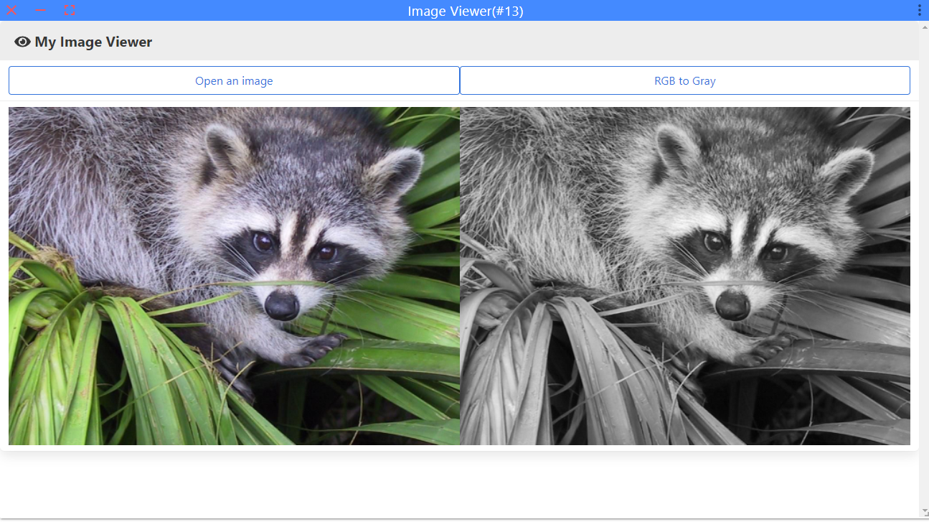Click the Open an image button
Image resolution: width=929 pixels, height=522 pixels.
coord(234,80)
